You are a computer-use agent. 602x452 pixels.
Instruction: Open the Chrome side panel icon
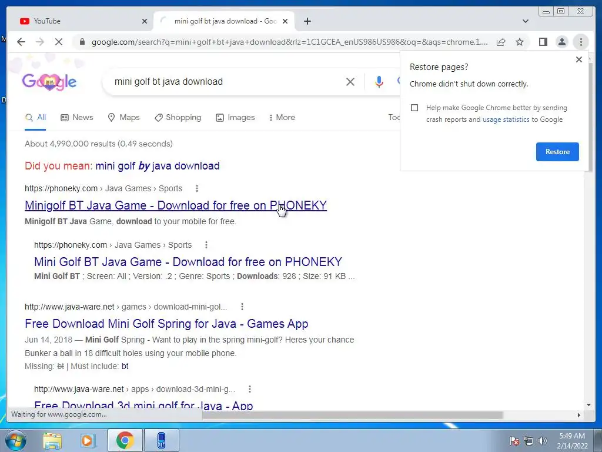pyautogui.click(x=543, y=42)
